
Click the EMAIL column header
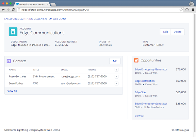64,69
